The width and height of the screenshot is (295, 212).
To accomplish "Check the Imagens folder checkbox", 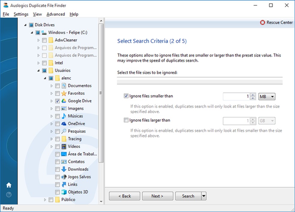I will [57, 108].
